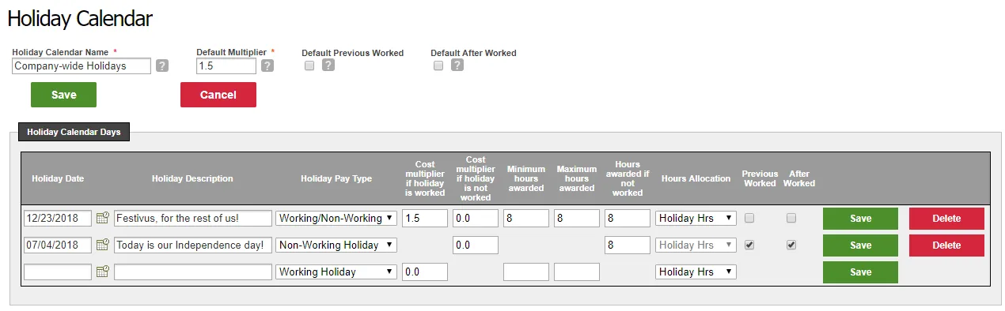
Task: Uncheck Previous Worked for Independence day row
Action: 749,245
